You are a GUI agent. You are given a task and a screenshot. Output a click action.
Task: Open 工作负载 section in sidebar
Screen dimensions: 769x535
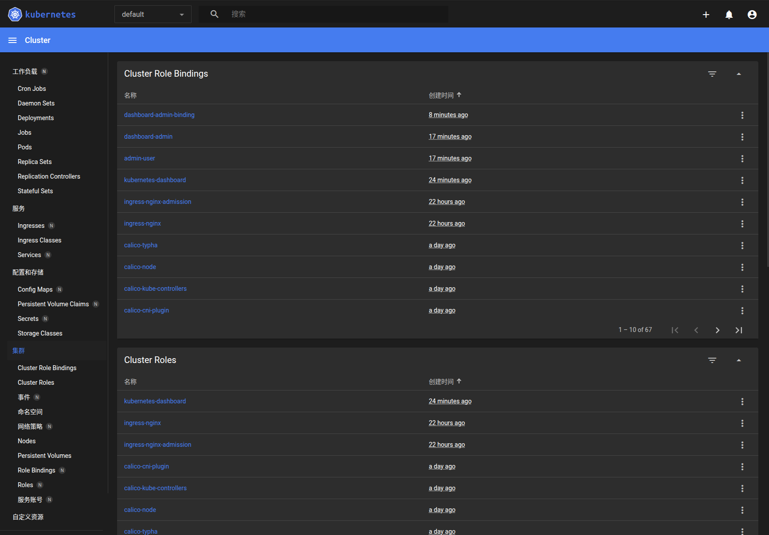tap(25, 71)
